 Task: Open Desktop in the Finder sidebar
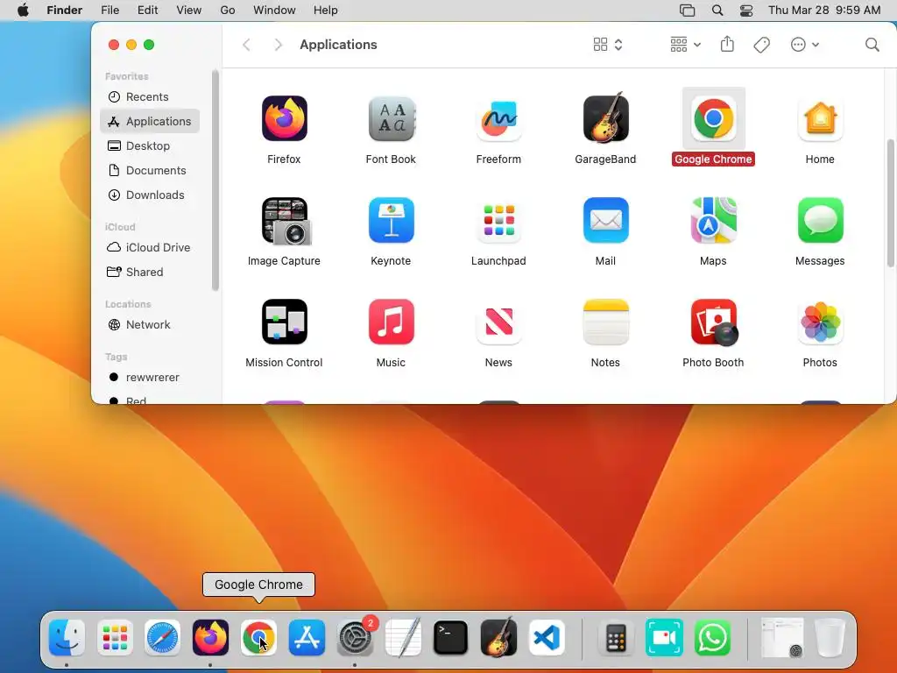coord(149,146)
